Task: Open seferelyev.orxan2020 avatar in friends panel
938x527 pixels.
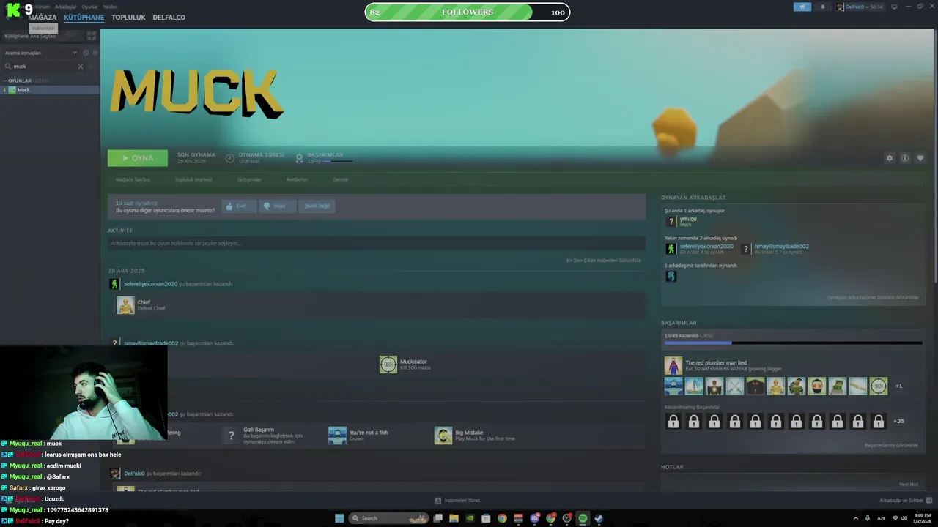Action: 671,249
